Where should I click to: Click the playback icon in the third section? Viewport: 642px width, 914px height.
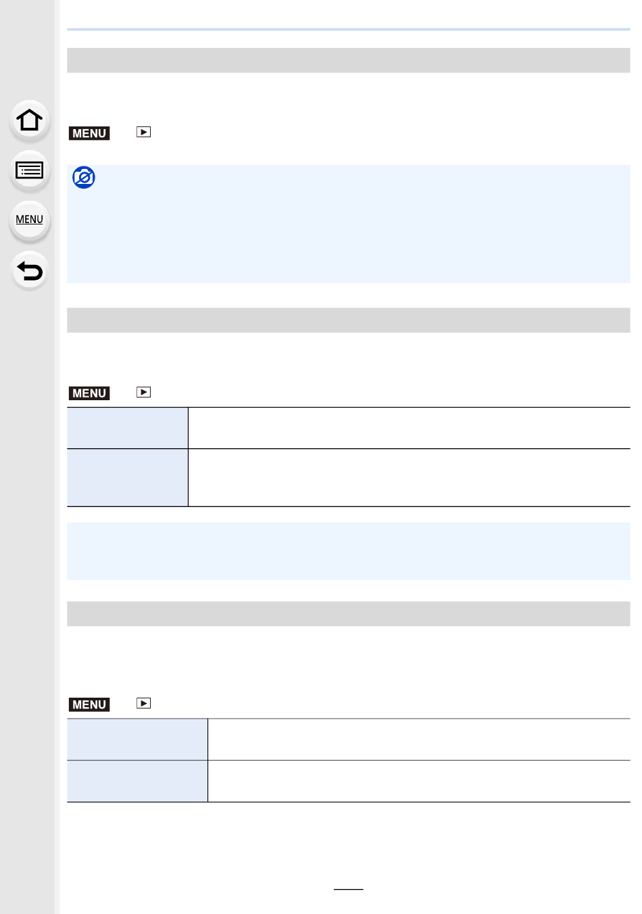click(143, 703)
